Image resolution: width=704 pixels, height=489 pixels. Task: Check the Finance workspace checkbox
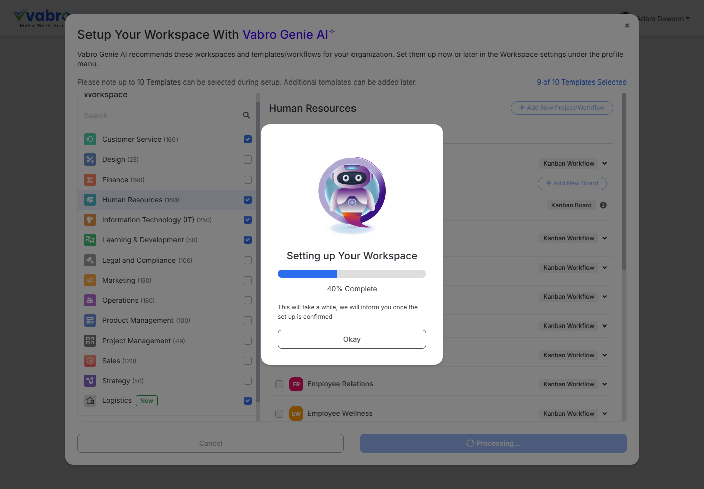click(x=248, y=180)
